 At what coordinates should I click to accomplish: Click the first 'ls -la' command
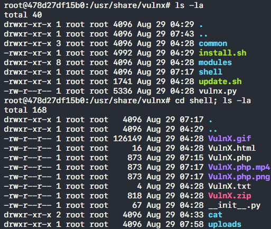189,5
